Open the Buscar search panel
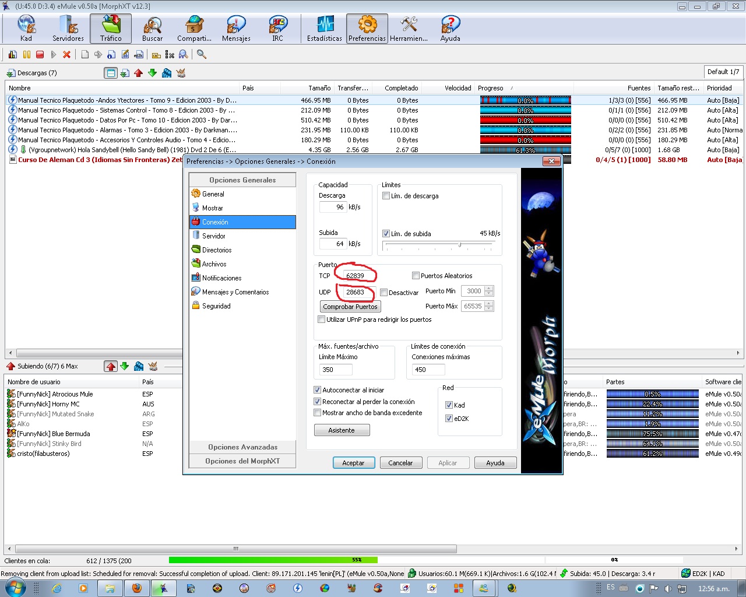The image size is (746, 597). pyautogui.click(x=152, y=29)
